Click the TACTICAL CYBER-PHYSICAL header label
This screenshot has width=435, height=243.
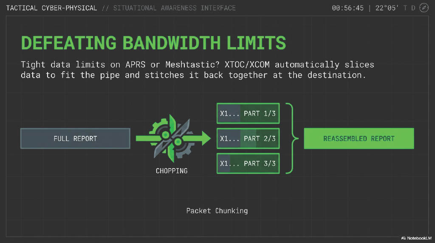[51, 8]
